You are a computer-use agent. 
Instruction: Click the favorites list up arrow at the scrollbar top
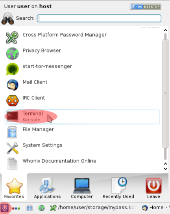click(166, 30)
